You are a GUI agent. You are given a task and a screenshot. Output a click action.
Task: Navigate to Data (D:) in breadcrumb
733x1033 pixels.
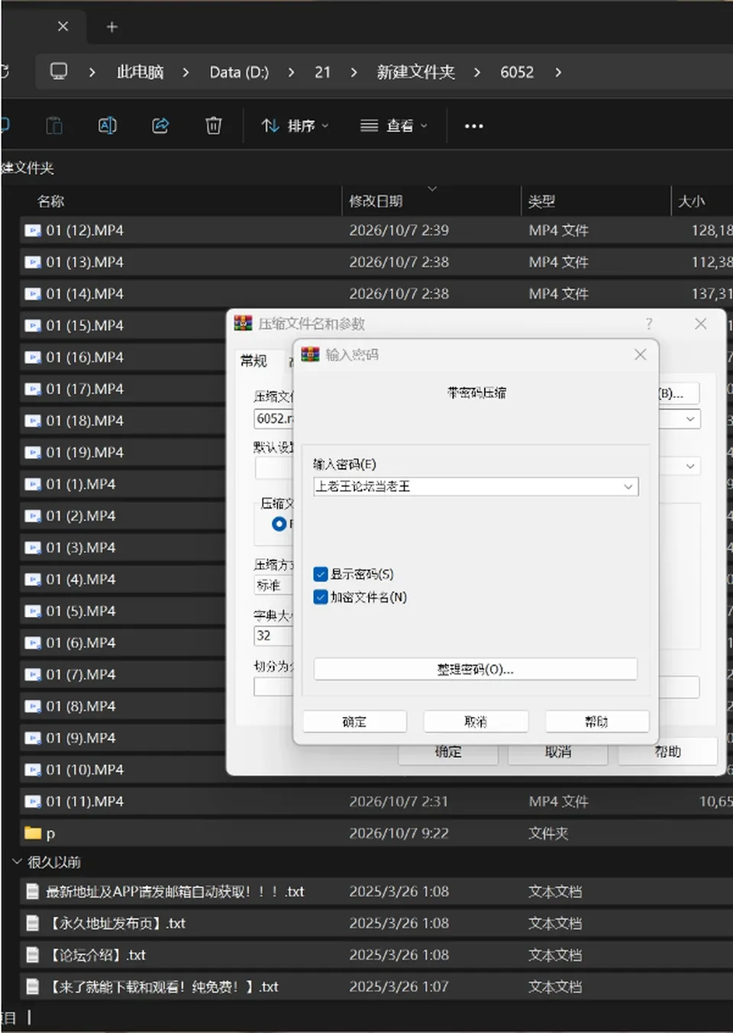click(x=239, y=73)
